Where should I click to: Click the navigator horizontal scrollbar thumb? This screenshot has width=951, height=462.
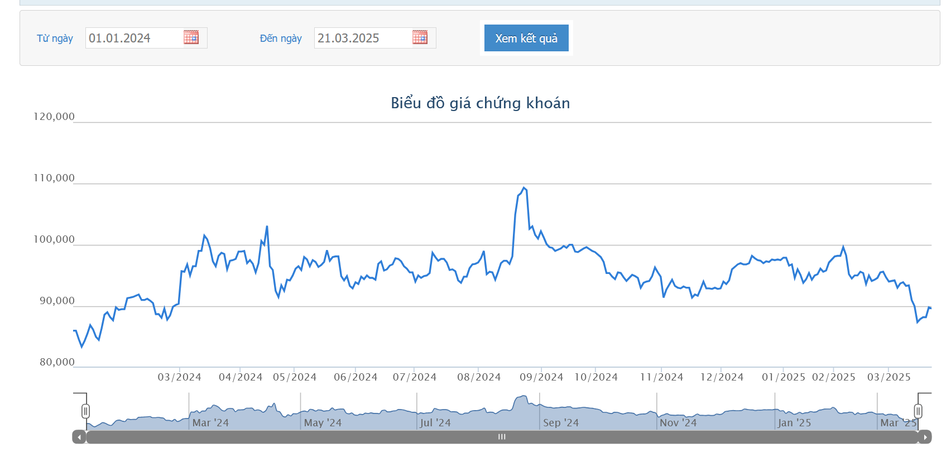[x=502, y=437]
